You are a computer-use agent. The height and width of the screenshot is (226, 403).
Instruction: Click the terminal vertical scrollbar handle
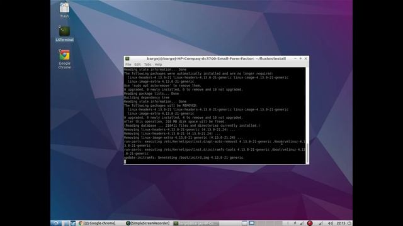click(x=307, y=153)
